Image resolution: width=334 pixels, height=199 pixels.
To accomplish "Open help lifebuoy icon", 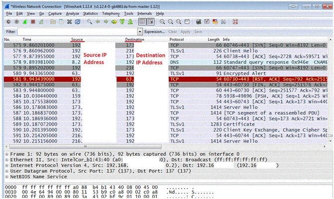I will 235,22.
